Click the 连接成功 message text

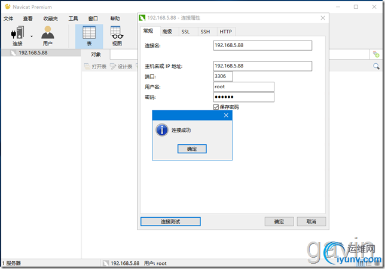181,130
